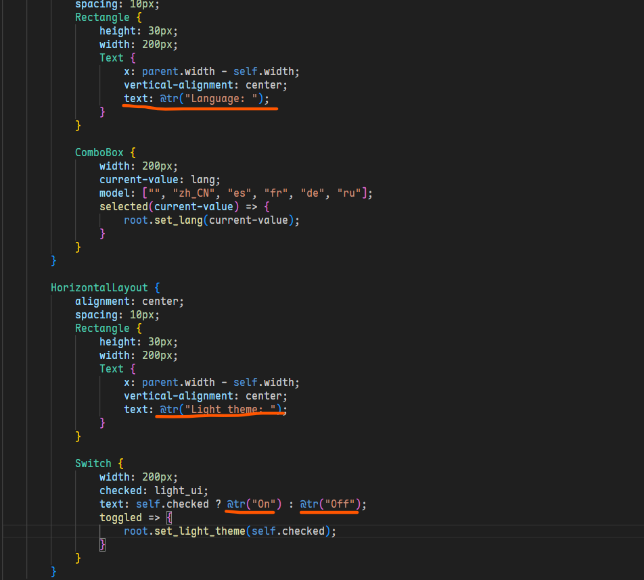This screenshot has height=580, width=644.
Task: Click the @tr("On") expression
Action: (x=254, y=504)
